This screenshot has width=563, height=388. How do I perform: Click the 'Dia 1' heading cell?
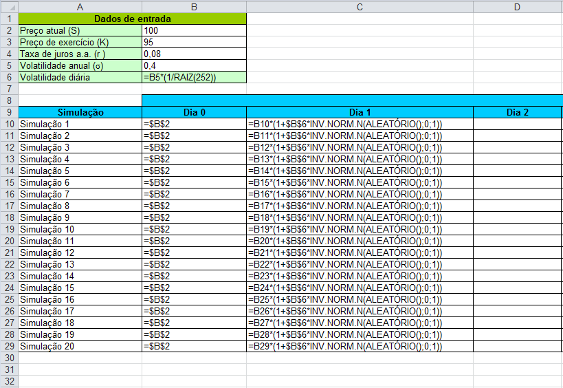tap(360, 112)
